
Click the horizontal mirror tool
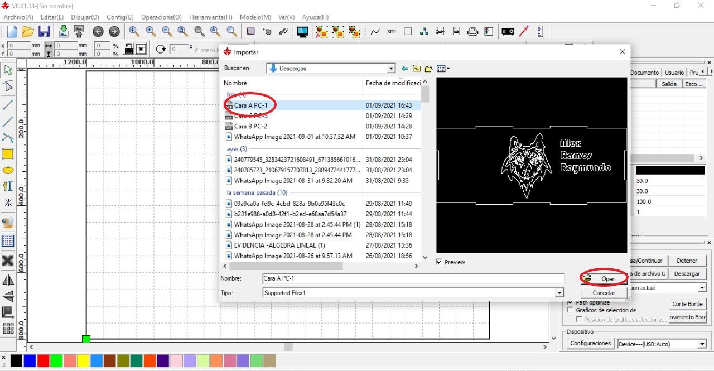click(x=8, y=280)
